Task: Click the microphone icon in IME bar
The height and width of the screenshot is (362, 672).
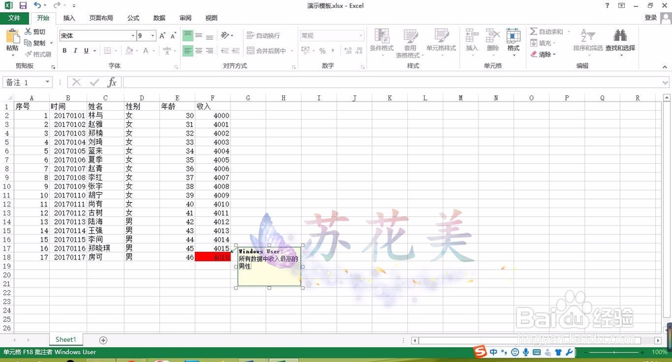Action: tap(526, 352)
